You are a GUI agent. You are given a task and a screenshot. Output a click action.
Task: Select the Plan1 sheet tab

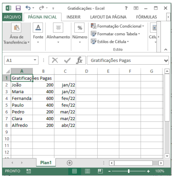[x=46, y=163]
